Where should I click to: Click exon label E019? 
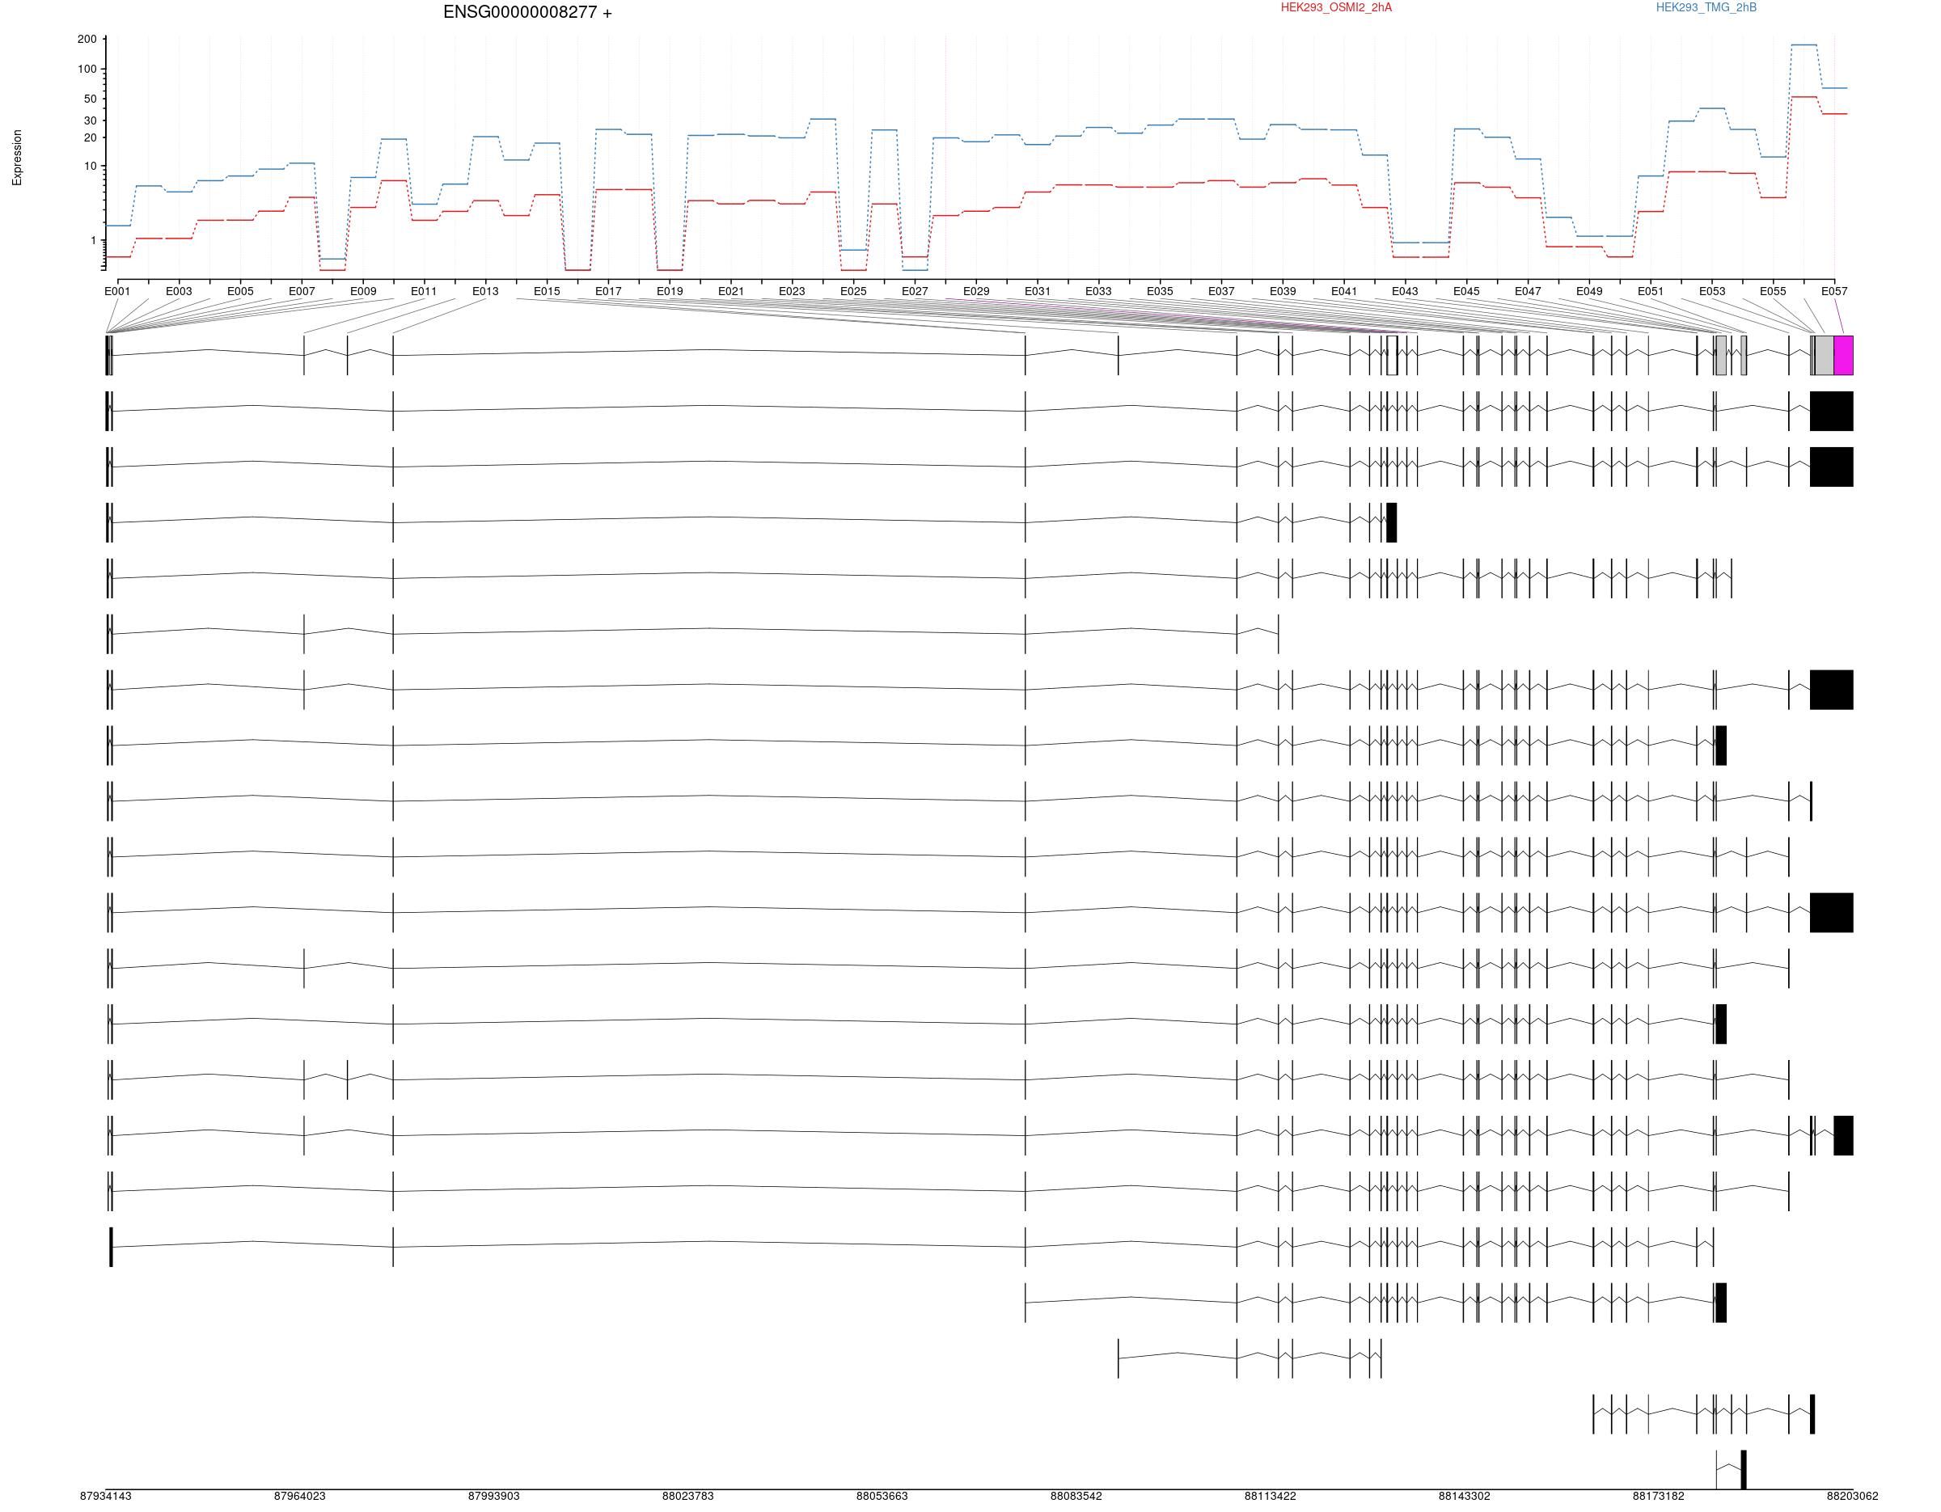669,291
